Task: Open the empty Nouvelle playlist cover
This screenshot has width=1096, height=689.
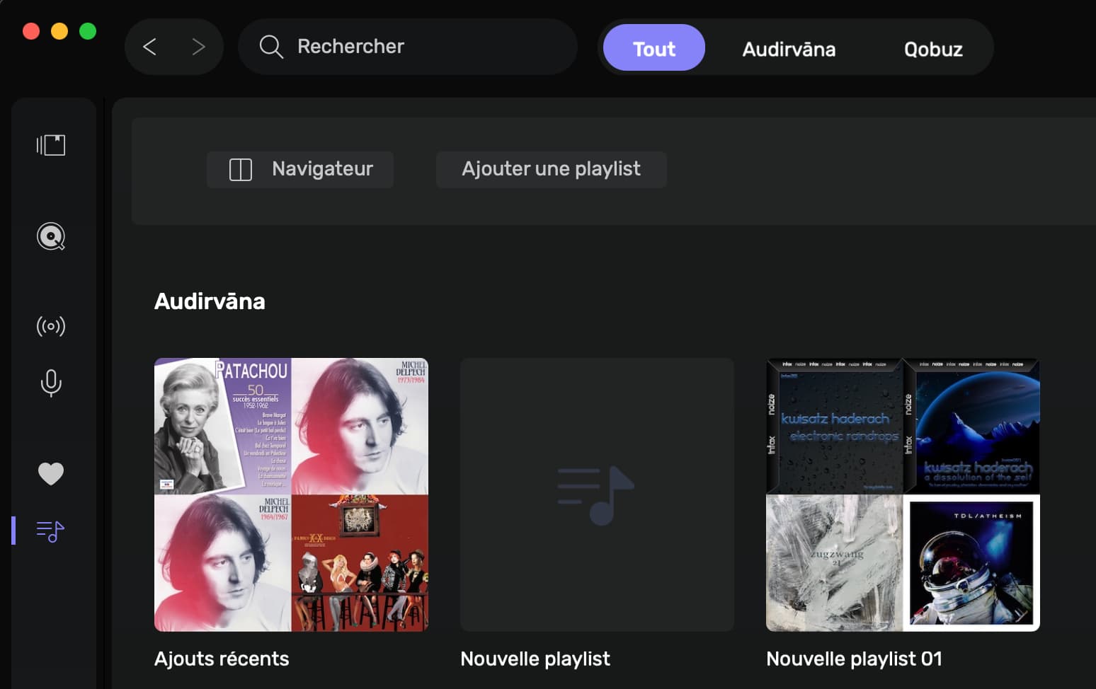Action: tap(597, 494)
